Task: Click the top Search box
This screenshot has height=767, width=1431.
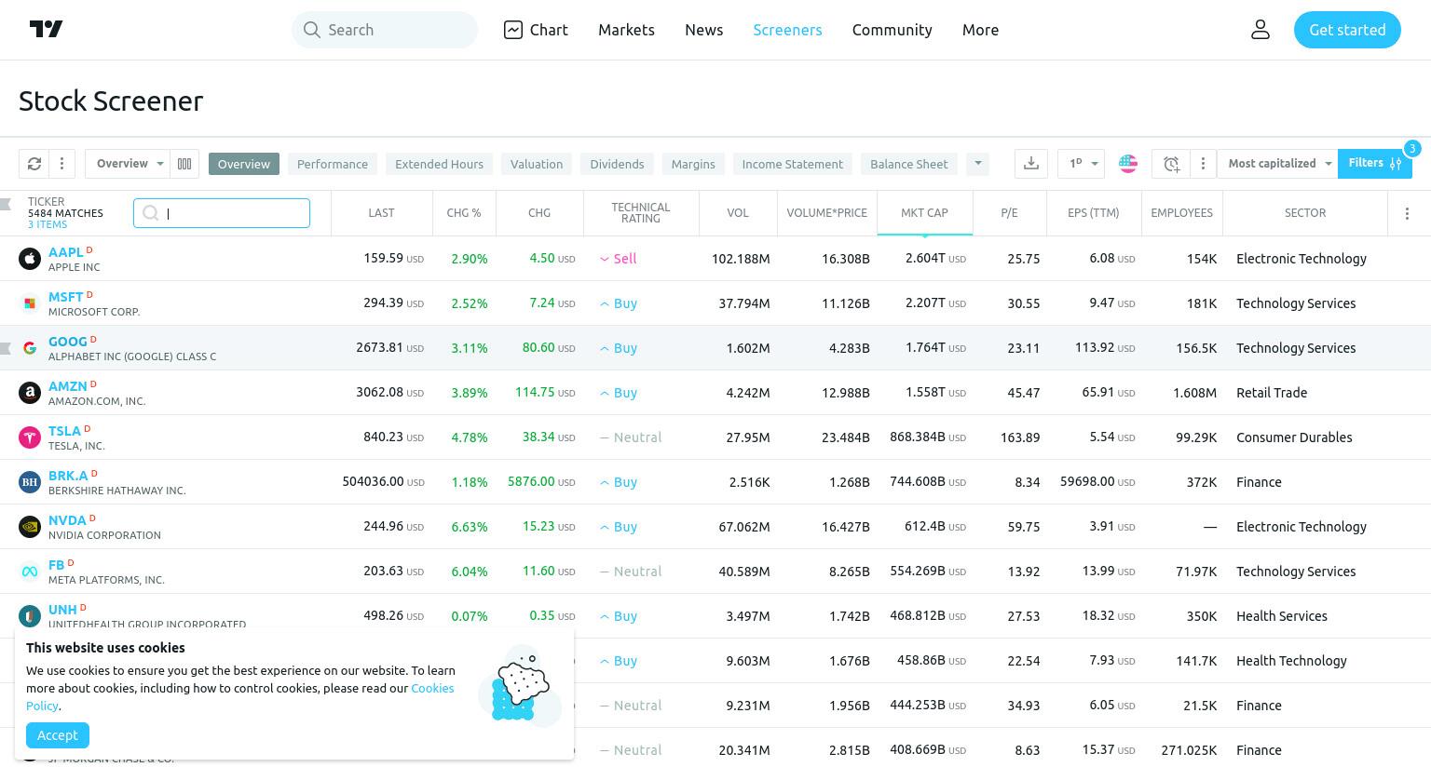Action: coord(385,30)
